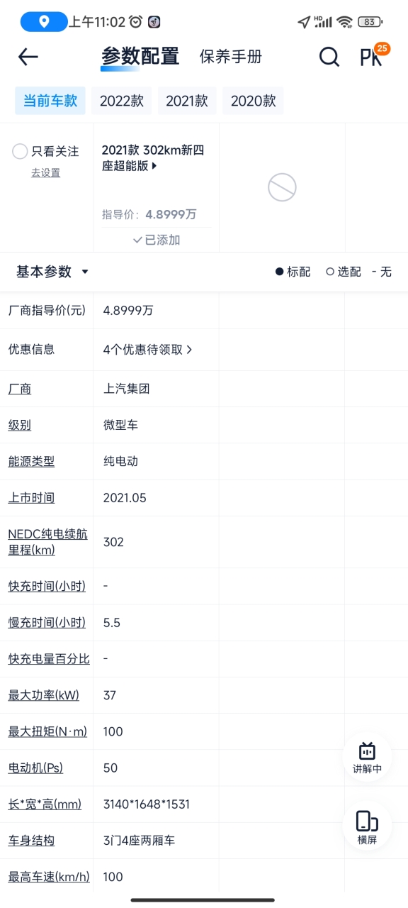408x908 pixels.
Task: Tap the NEDC纯电续航里程 parameter link
Action: click(48, 542)
